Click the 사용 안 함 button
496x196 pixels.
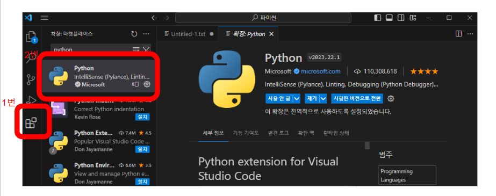[279, 99]
